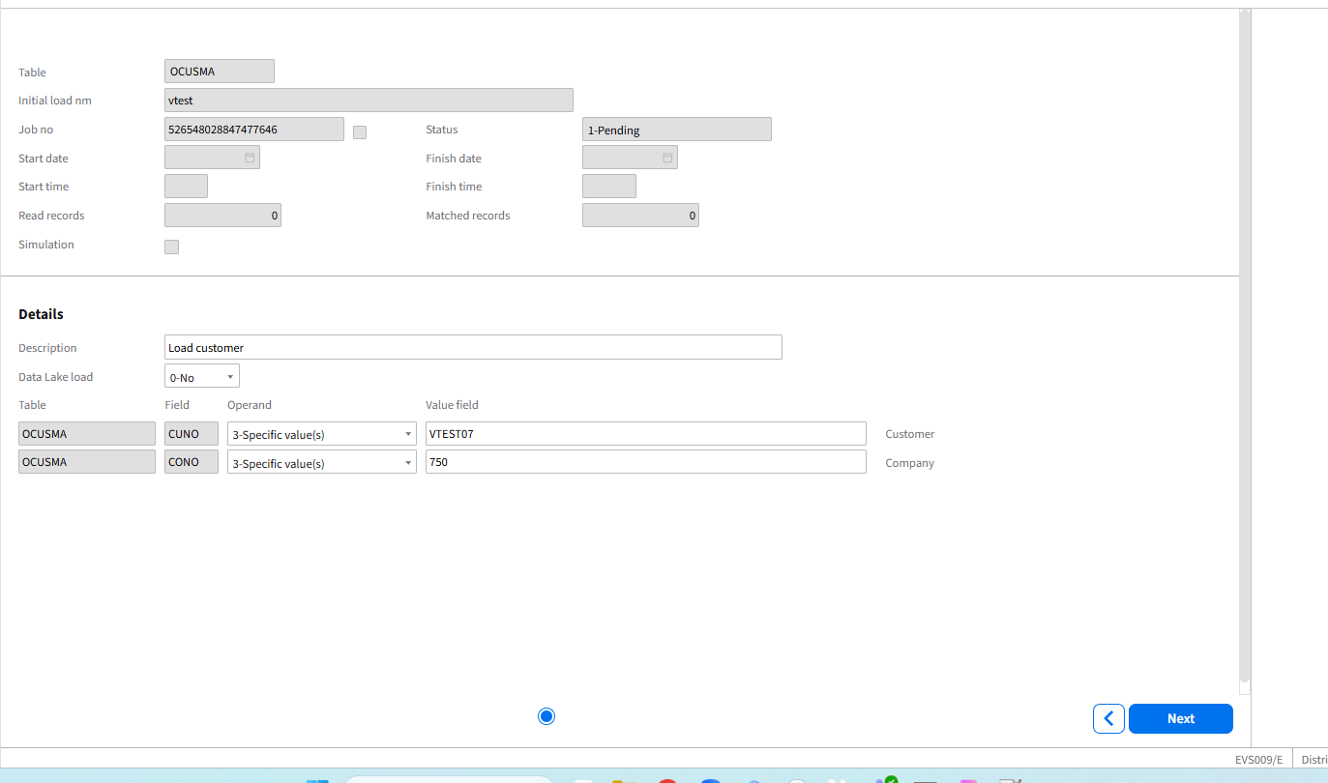This screenshot has height=783, width=1328.
Task: Click the Customer label
Action: coord(910,434)
